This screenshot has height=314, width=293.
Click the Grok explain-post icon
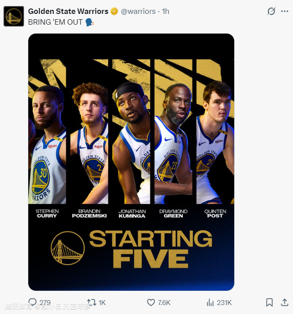coord(271,11)
